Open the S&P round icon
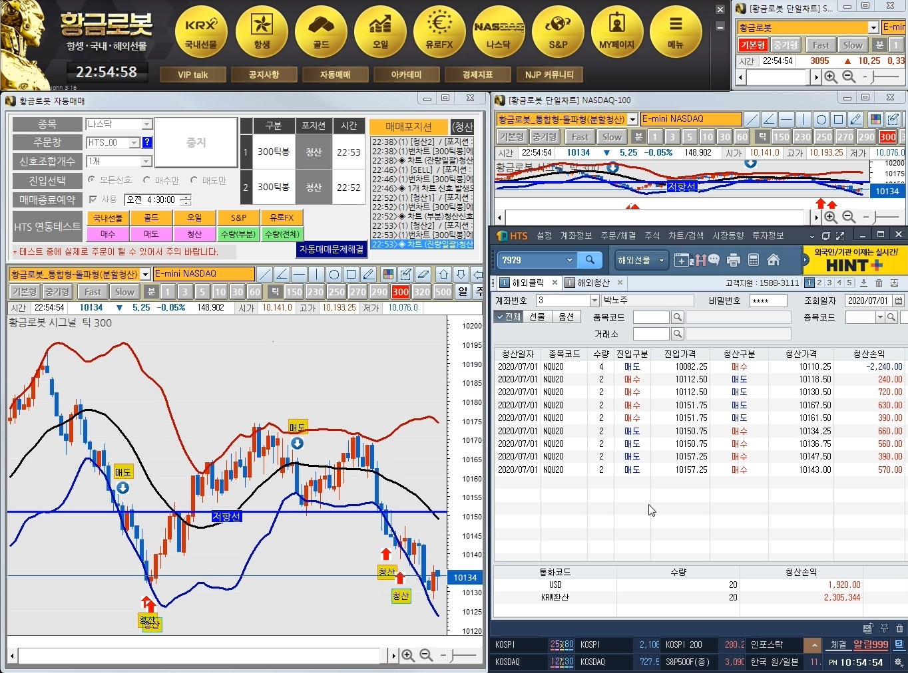The width and height of the screenshot is (908, 673). 558,32
